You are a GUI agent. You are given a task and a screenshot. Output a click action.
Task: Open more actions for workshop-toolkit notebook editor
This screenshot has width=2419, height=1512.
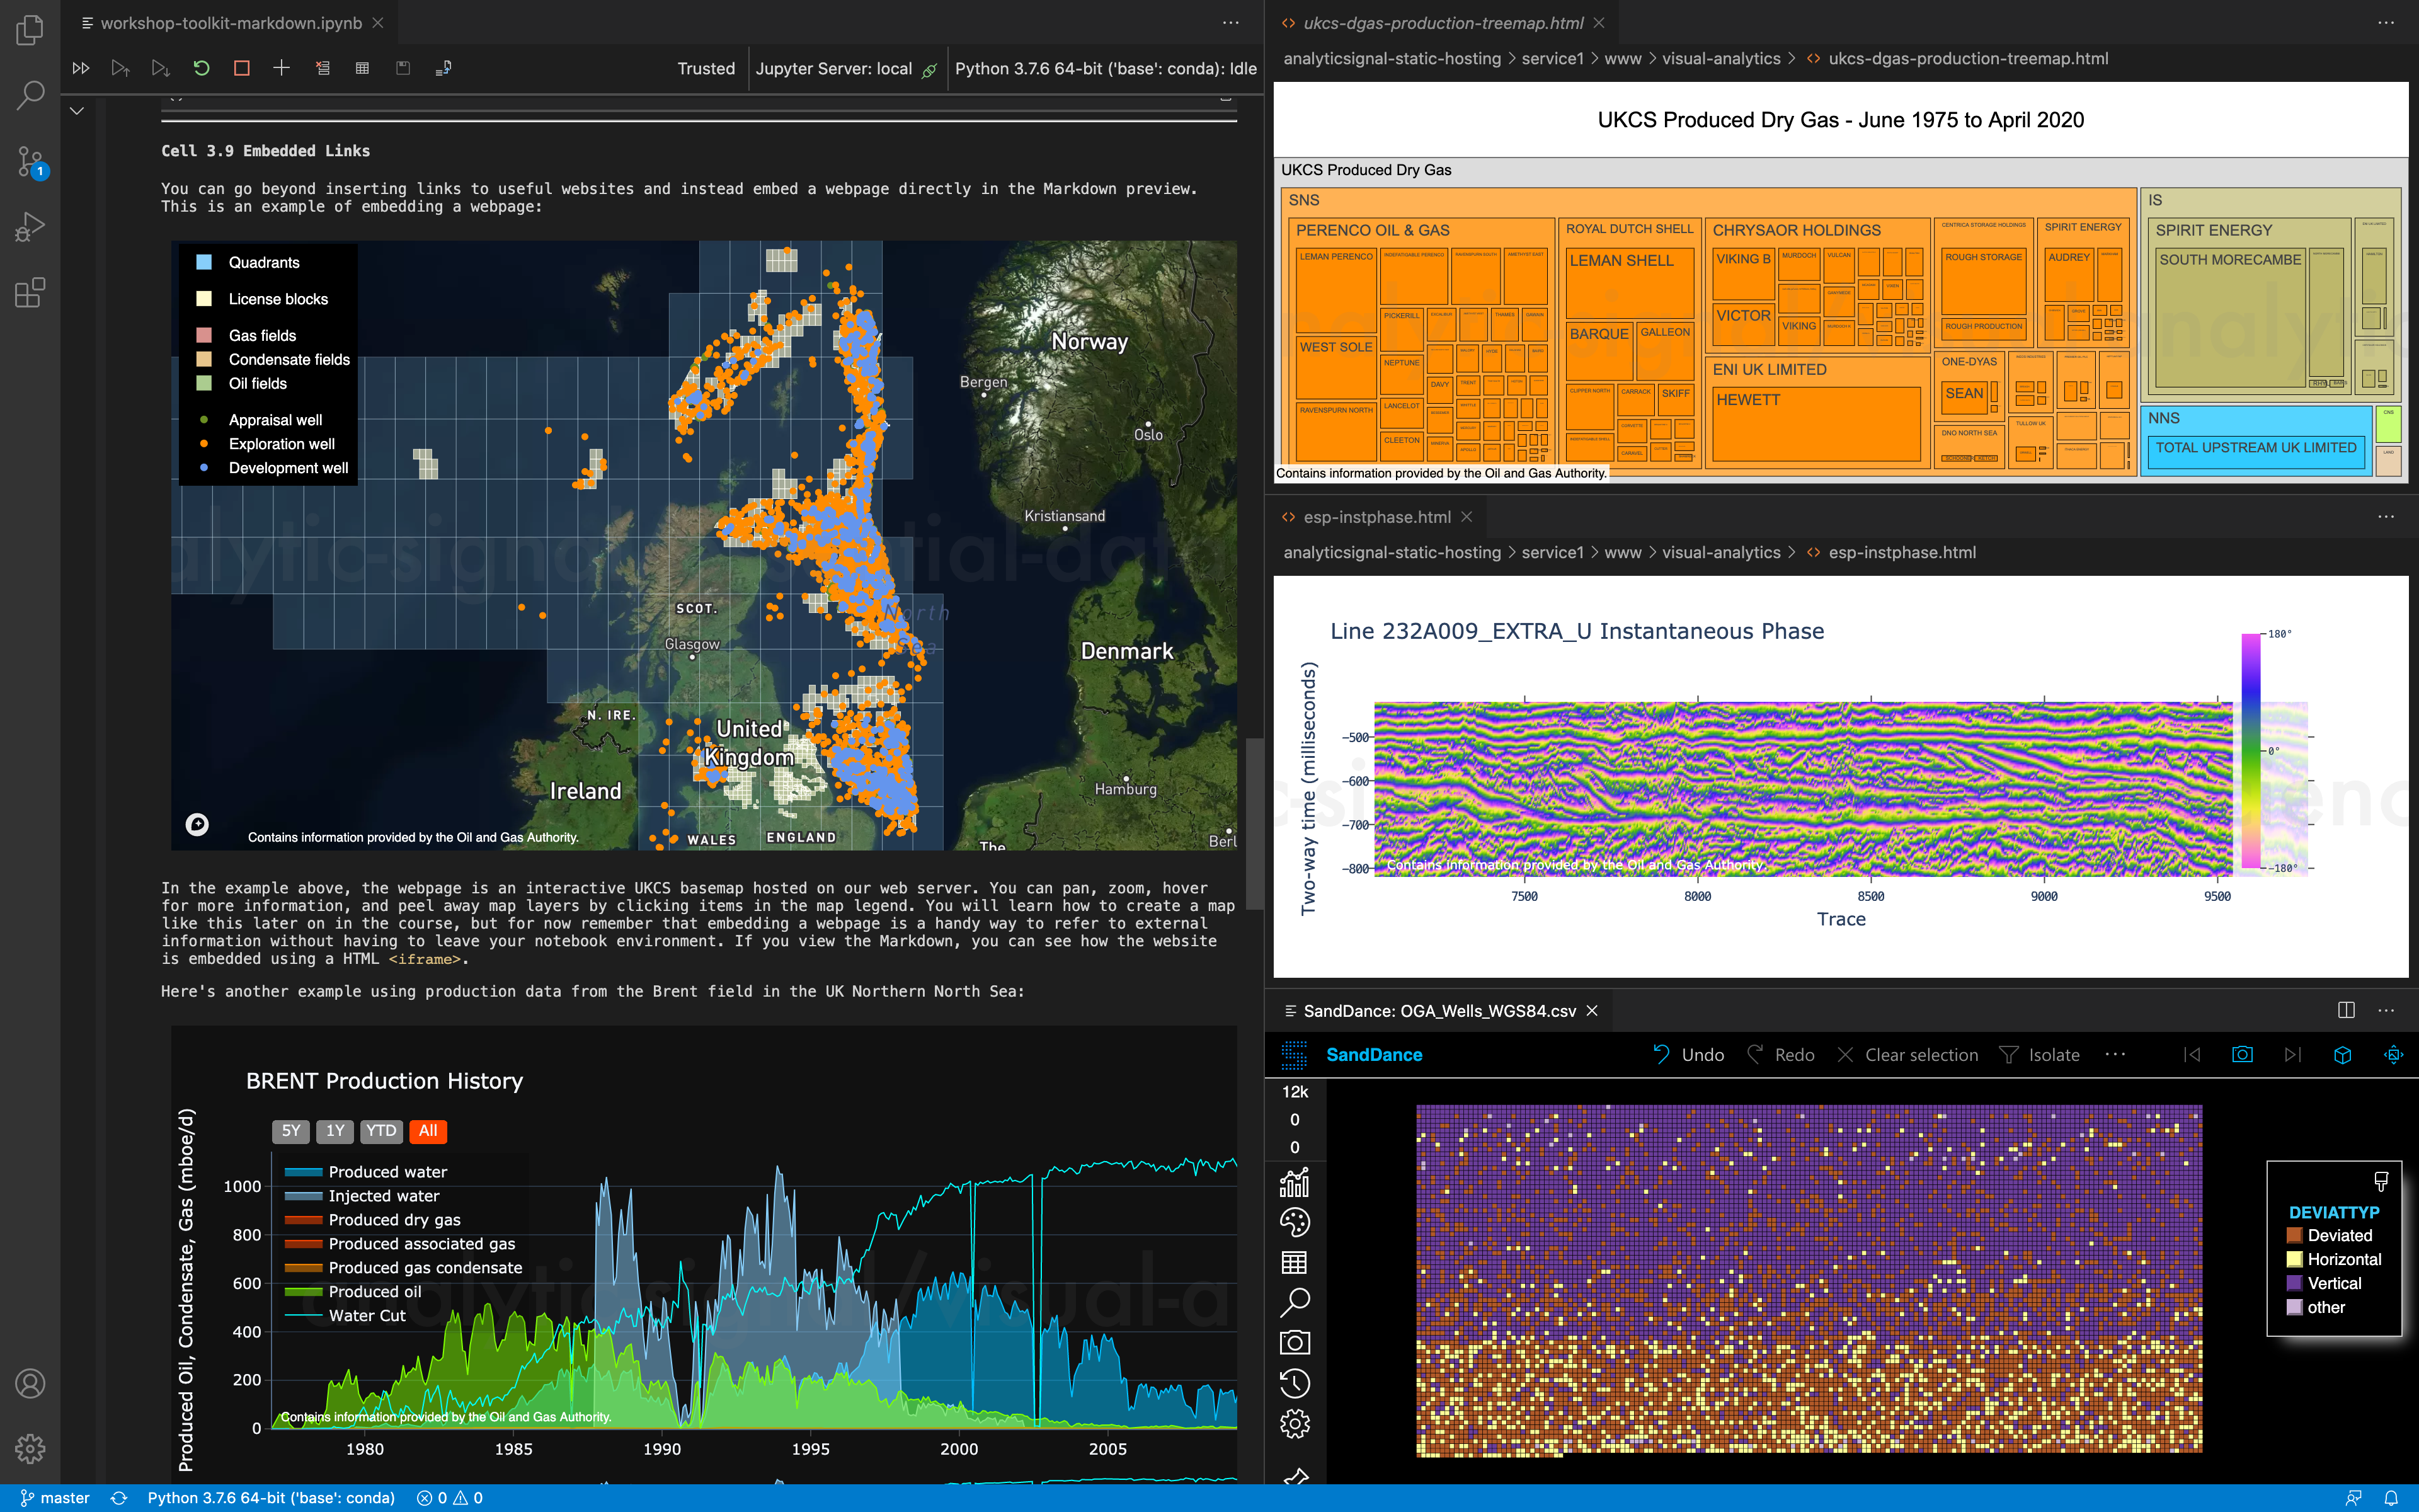tap(1230, 23)
